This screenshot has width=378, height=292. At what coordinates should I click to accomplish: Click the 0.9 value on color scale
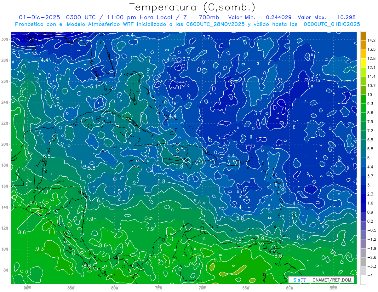click(x=370, y=212)
